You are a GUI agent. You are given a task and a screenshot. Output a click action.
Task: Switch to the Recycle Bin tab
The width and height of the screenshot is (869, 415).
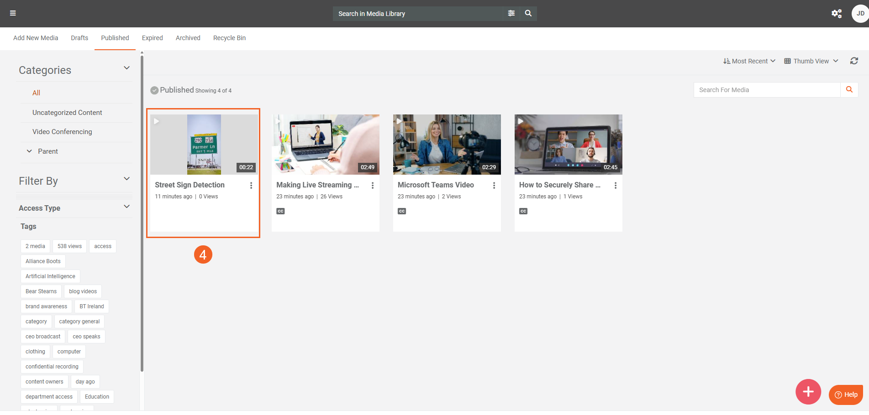coord(229,38)
